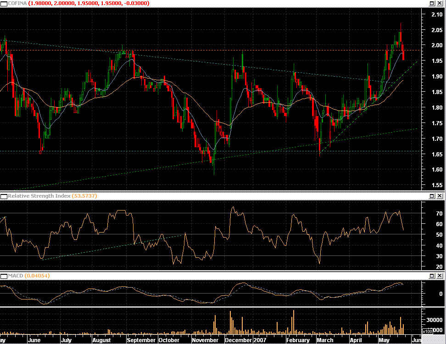Click the RSI value 53.5737
446x344 pixels.
[x=84, y=196]
